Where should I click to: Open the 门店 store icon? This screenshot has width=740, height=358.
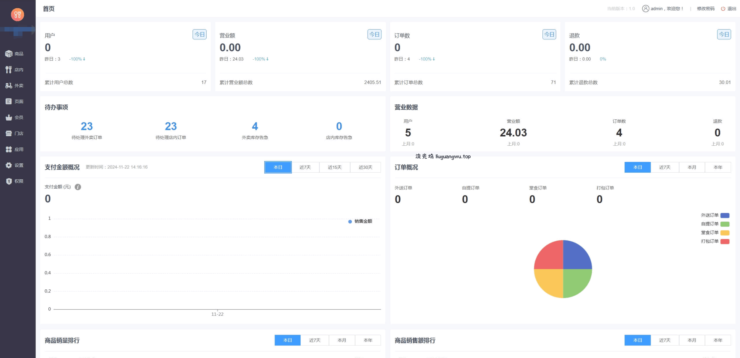pyautogui.click(x=9, y=133)
